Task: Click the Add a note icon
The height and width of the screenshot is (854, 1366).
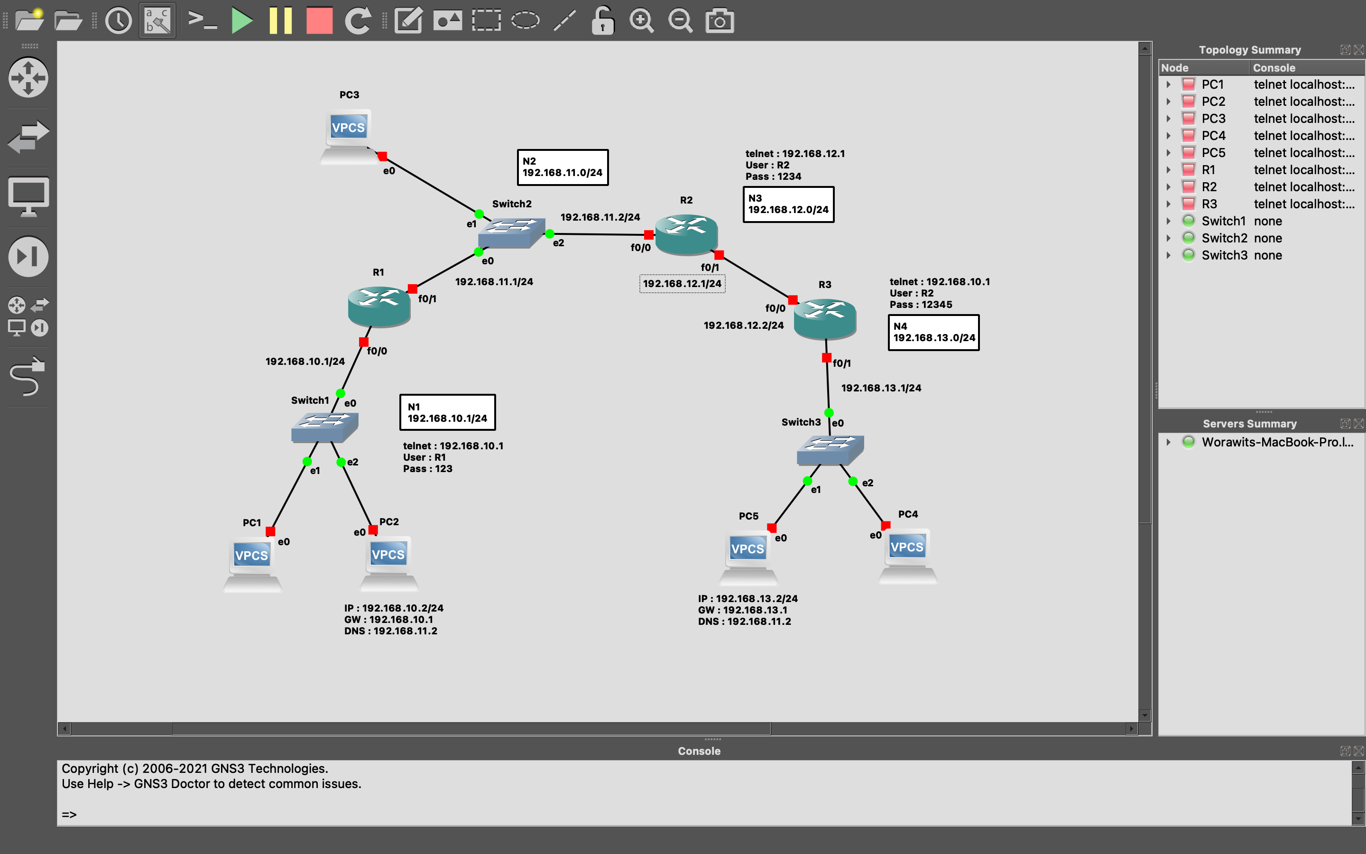Action: 408,21
